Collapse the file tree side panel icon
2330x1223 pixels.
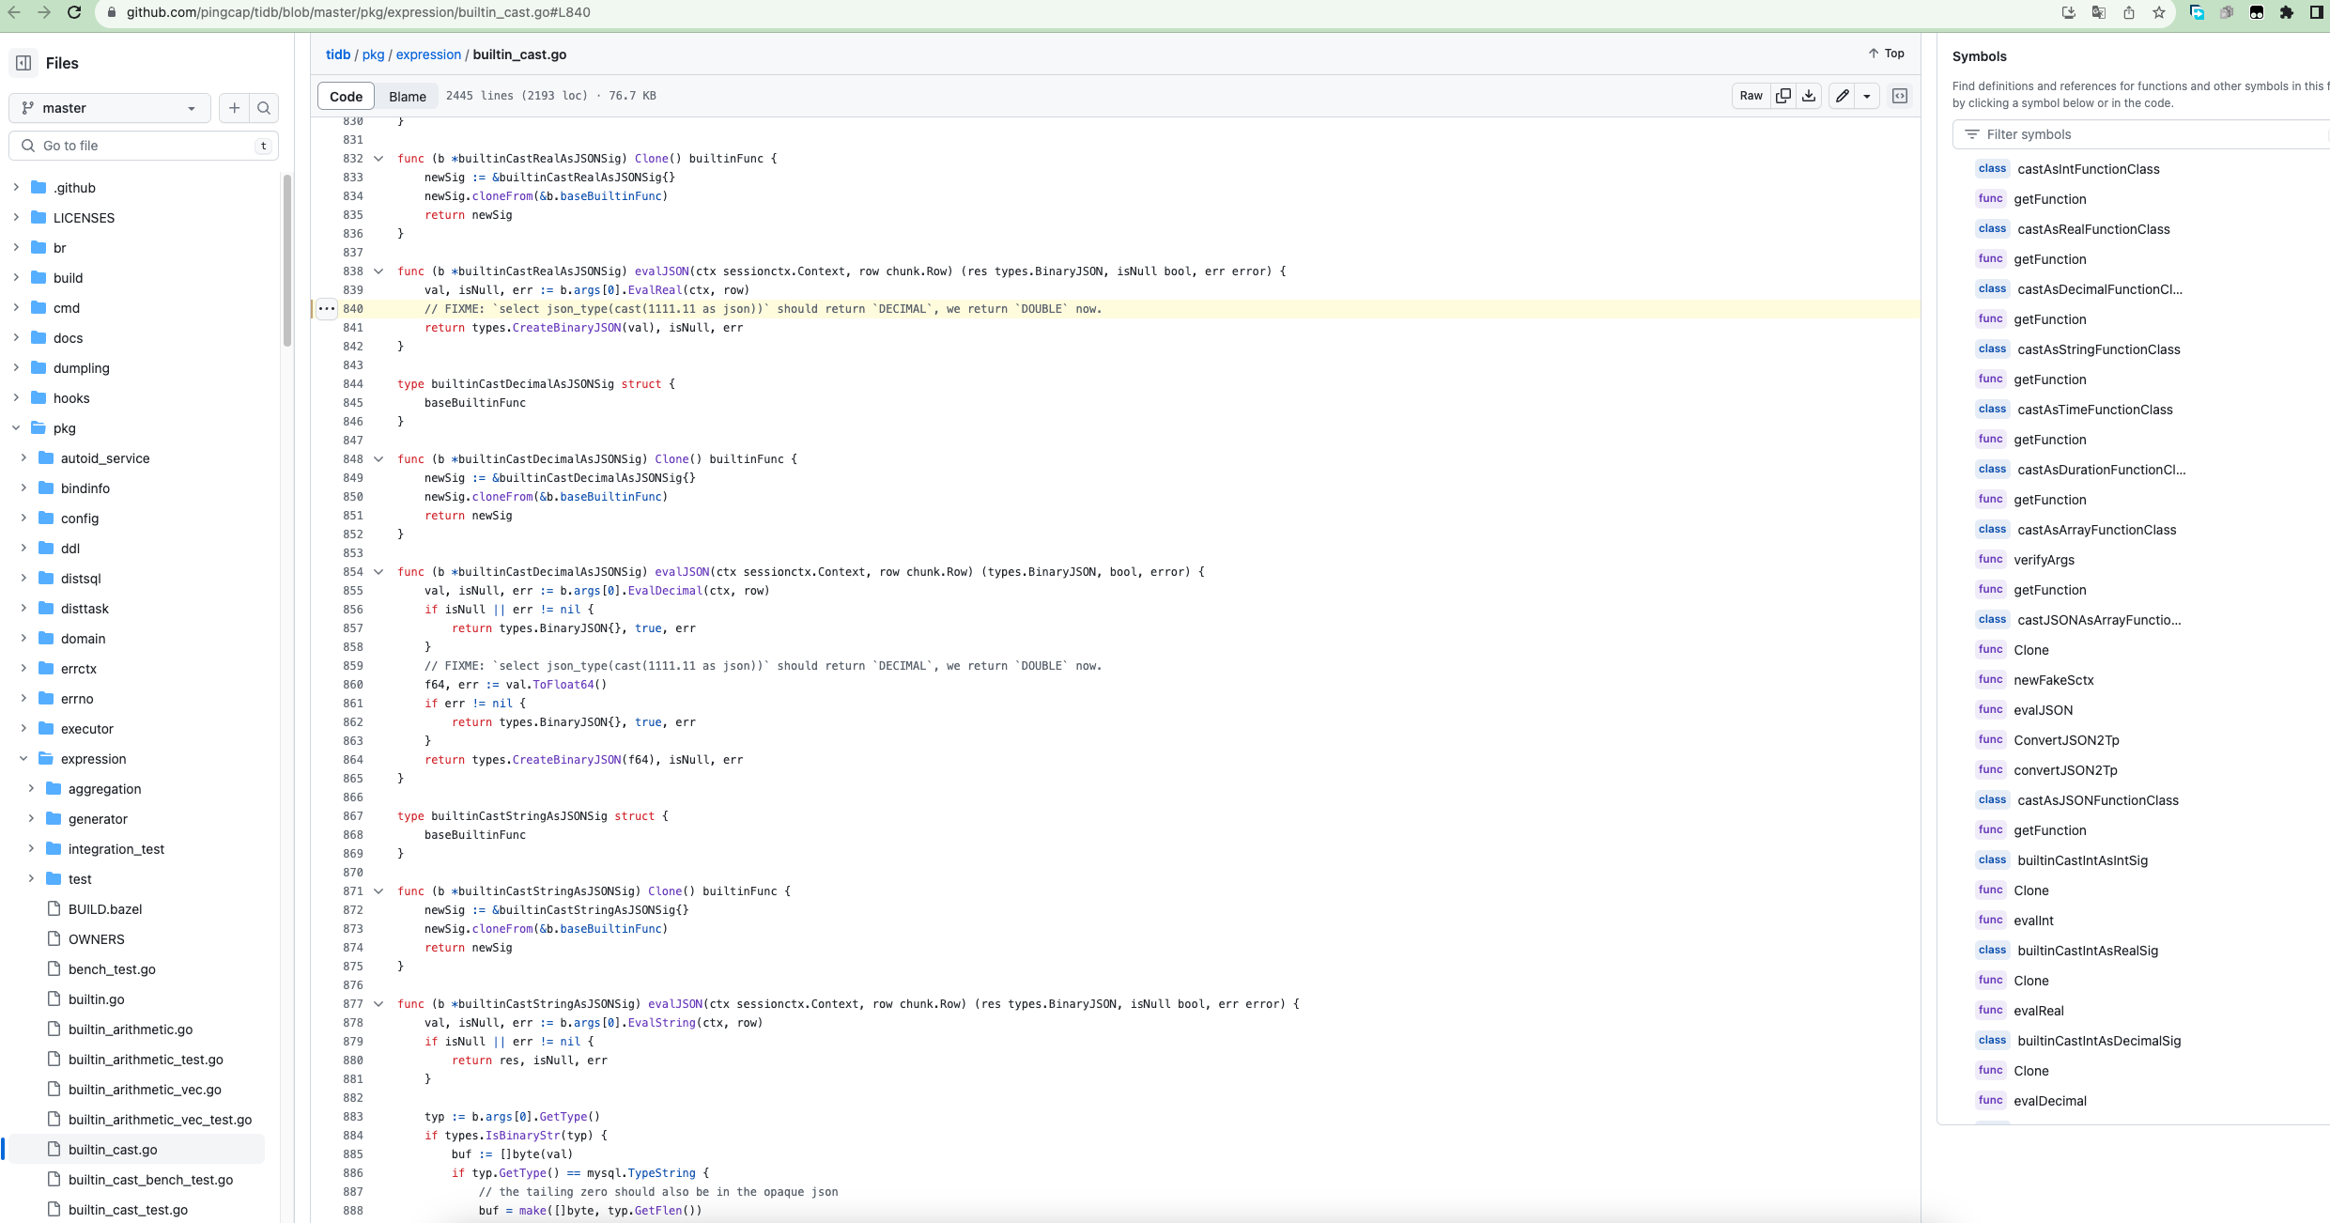click(x=23, y=63)
